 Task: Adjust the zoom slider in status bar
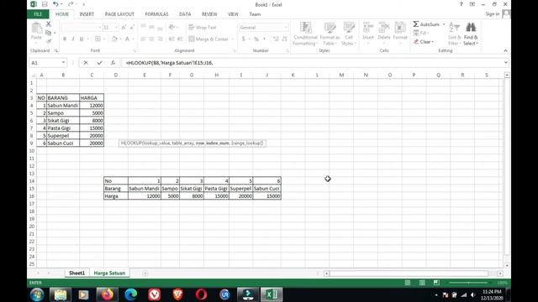pyautogui.click(x=468, y=283)
